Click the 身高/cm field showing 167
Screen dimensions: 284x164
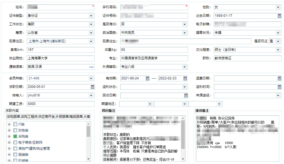[x=61, y=50]
